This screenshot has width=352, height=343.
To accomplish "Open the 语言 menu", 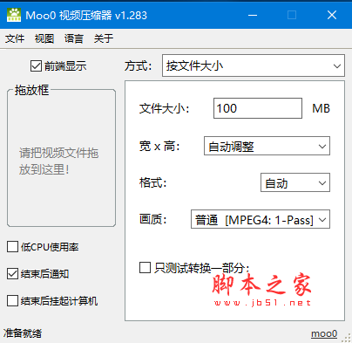I will click(x=74, y=38).
